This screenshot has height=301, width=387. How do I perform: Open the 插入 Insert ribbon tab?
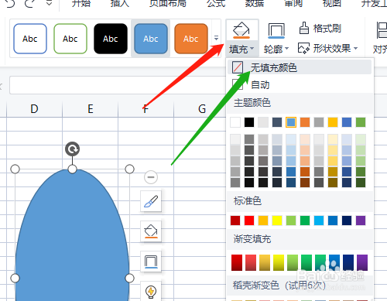pos(120,3)
